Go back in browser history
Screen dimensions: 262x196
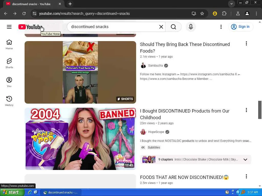coord(6,14)
